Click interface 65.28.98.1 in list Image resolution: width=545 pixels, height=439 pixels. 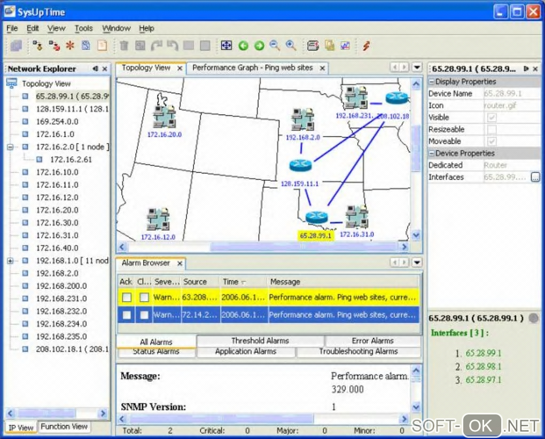484,366
